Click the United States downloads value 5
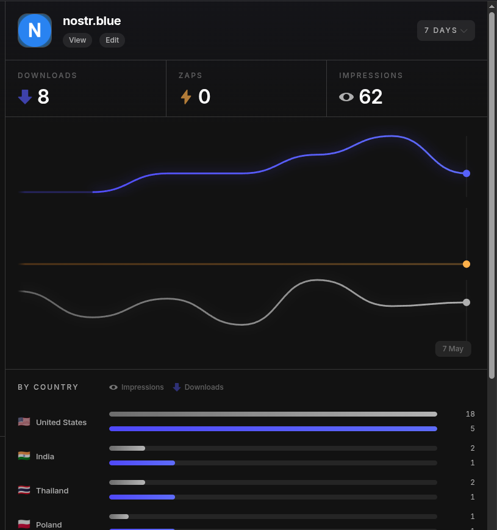This screenshot has height=530, width=497. click(473, 429)
